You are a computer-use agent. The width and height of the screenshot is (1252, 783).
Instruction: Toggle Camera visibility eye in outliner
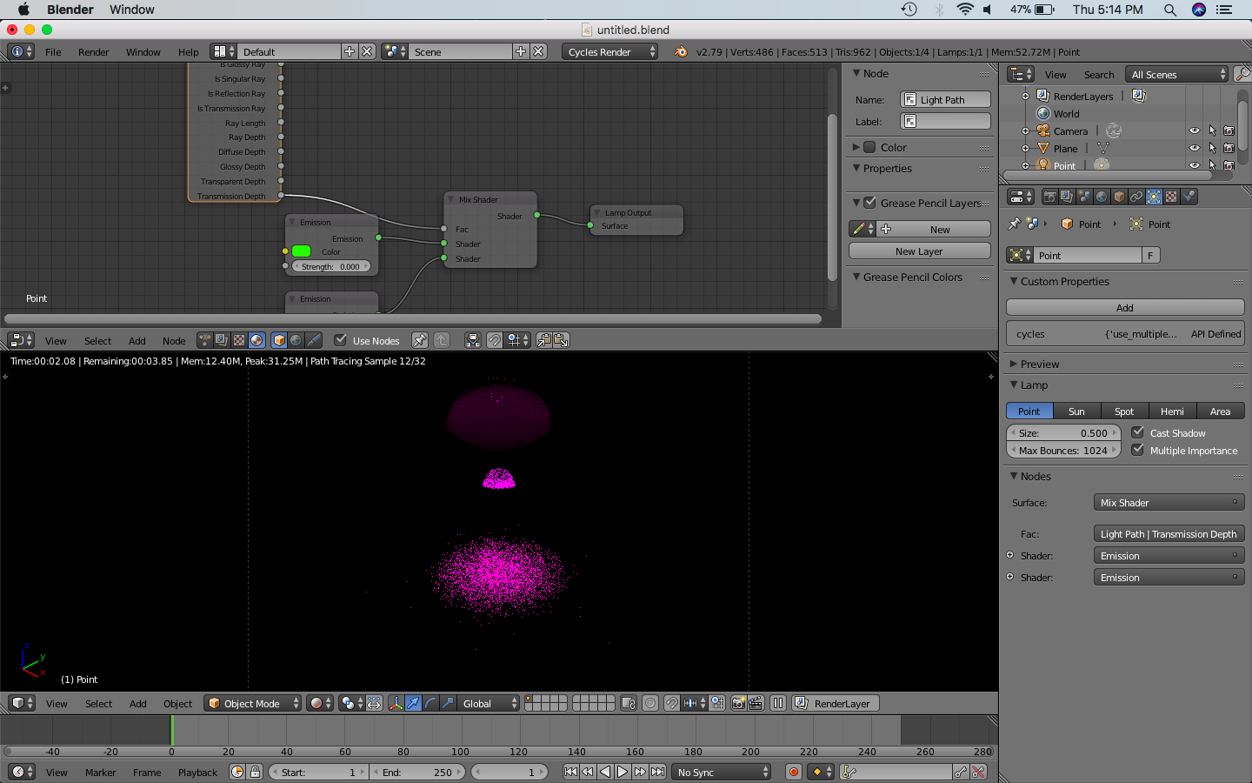(1195, 130)
